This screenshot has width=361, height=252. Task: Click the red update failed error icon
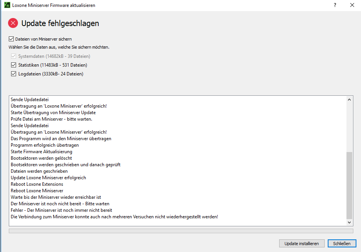pyautogui.click(x=13, y=23)
